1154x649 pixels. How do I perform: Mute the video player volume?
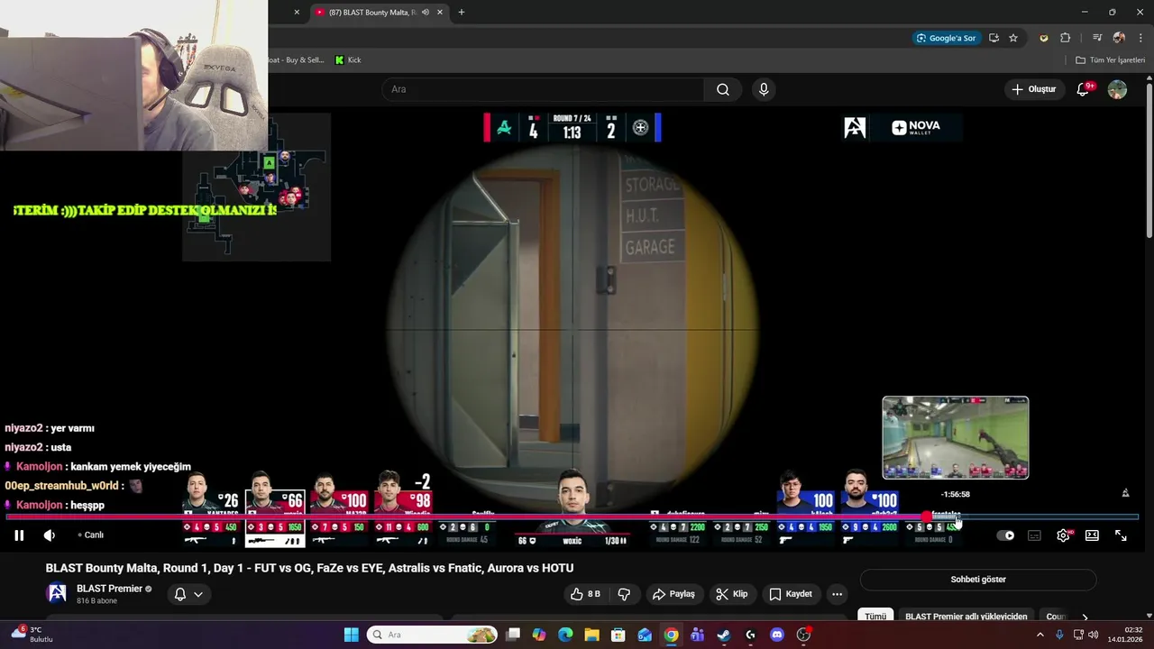click(50, 535)
